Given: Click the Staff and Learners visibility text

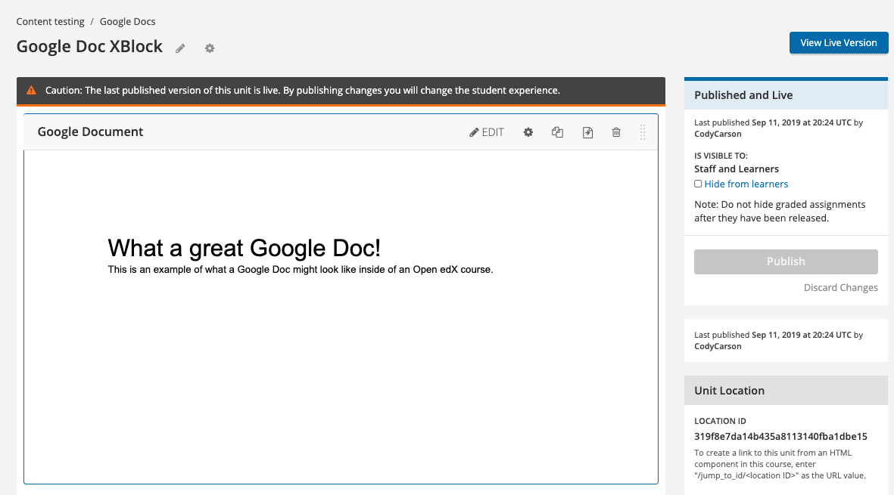Looking at the screenshot, I should coord(736,169).
